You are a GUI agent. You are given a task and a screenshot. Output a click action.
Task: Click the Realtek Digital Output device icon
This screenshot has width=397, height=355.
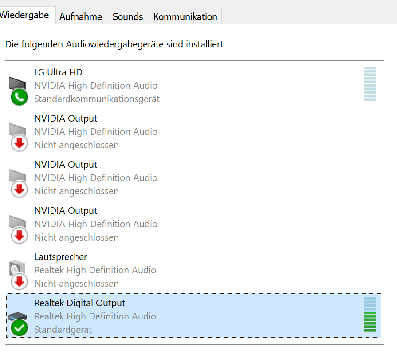tap(17, 316)
